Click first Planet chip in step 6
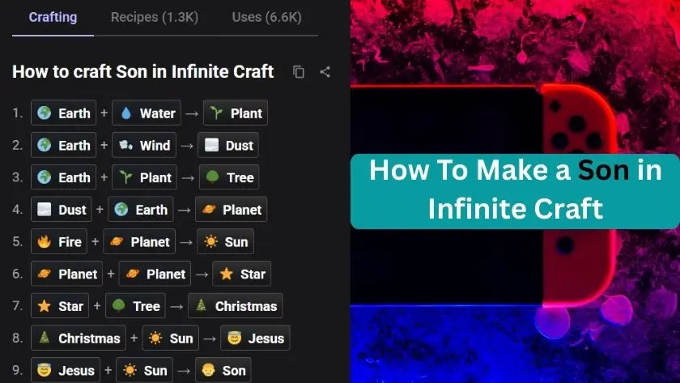Screen dimensions: 680x383 (x=66, y=273)
